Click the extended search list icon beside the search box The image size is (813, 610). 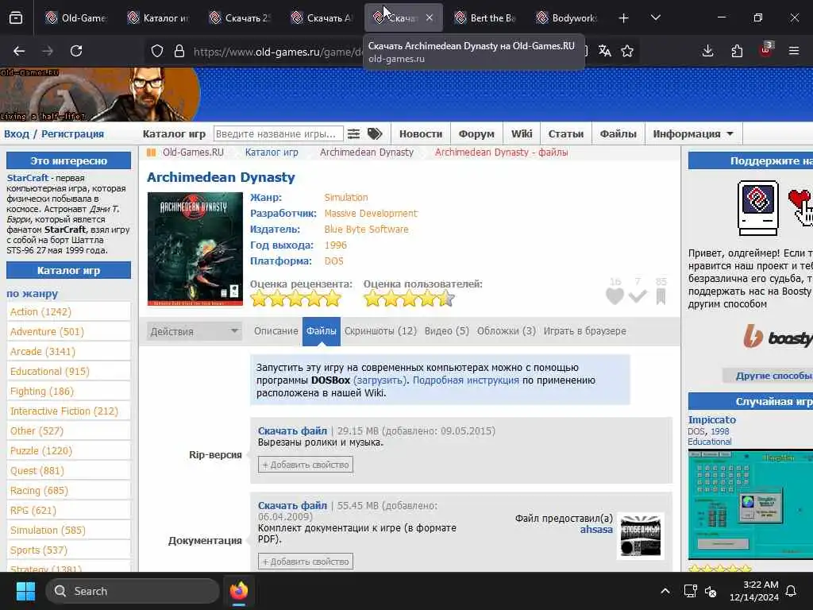click(x=353, y=133)
